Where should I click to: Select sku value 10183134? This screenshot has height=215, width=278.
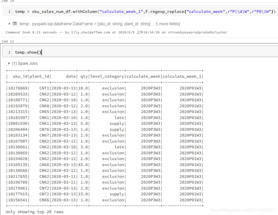point(18,135)
